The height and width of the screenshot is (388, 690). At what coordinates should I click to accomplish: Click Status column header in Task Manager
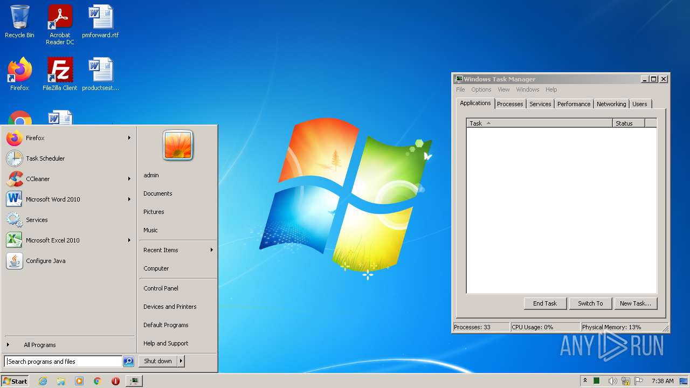coord(629,123)
